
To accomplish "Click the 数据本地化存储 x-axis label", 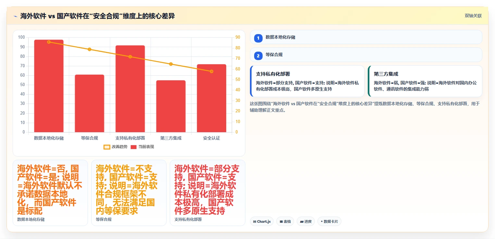I will point(49,138).
